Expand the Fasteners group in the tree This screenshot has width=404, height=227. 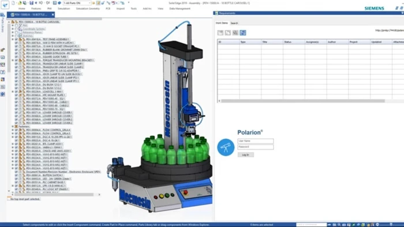(x=13, y=127)
